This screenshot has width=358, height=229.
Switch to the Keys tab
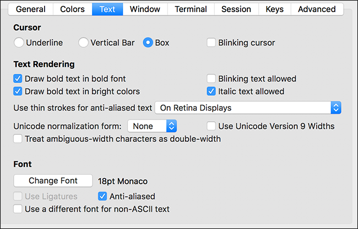(x=274, y=9)
